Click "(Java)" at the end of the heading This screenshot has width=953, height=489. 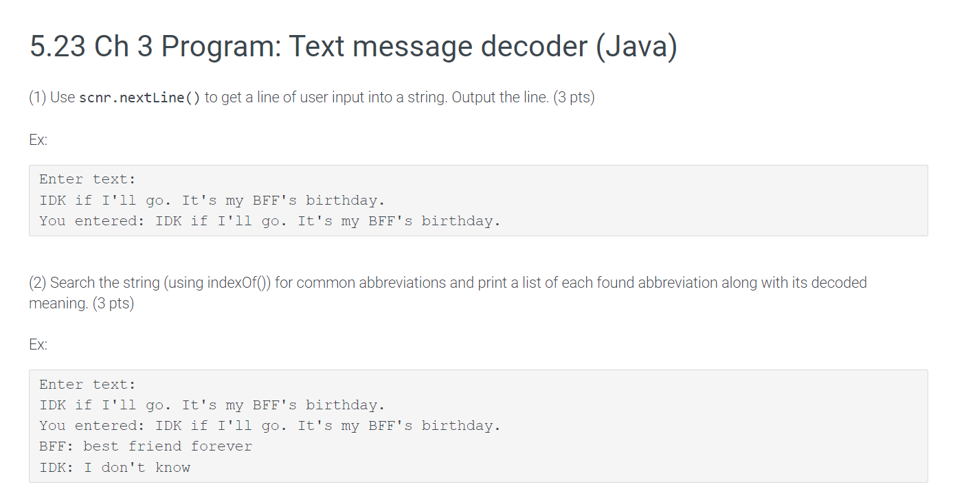pyautogui.click(x=636, y=47)
